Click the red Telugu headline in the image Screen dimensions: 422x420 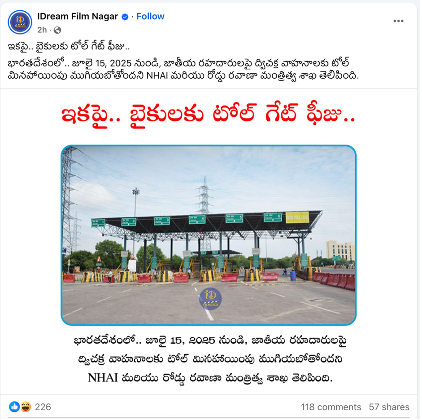pyautogui.click(x=208, y=115)
